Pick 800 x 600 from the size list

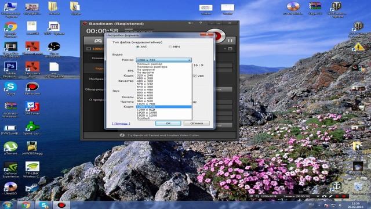(x=163, y=95)
